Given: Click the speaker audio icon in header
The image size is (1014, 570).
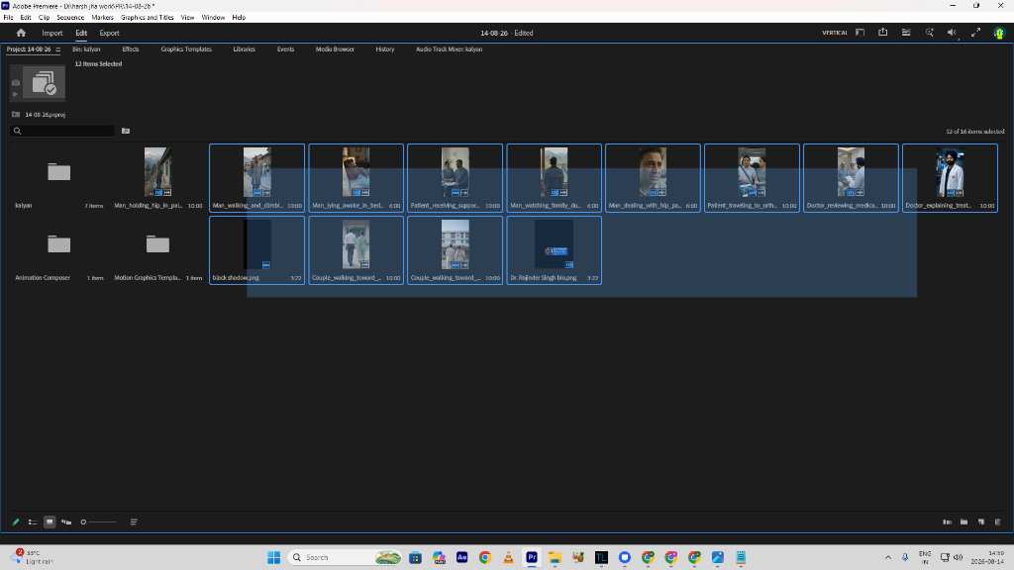Looking at the screenshot, I should coord(952,33).
